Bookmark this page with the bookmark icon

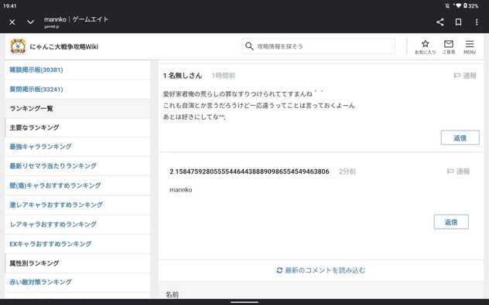(458, 22)
